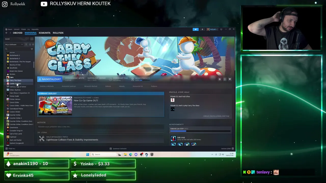The image size is (326, 183).
Task: Switch to the KNIHOVNA library tab
Action: click(31, 33)
